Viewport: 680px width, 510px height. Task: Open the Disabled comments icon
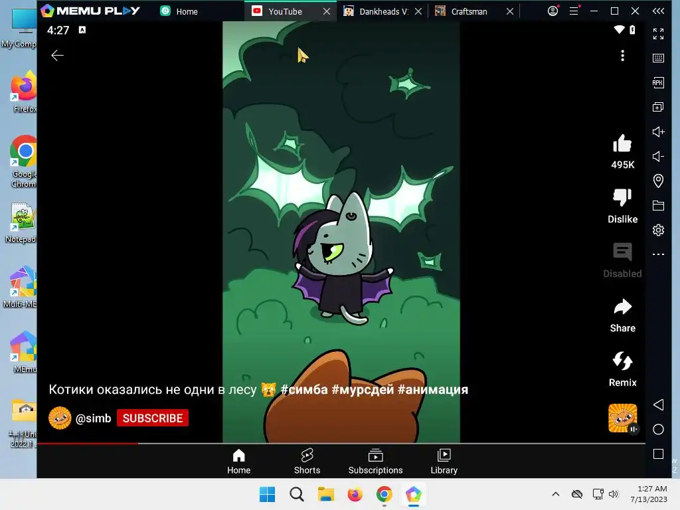point(622,252)
